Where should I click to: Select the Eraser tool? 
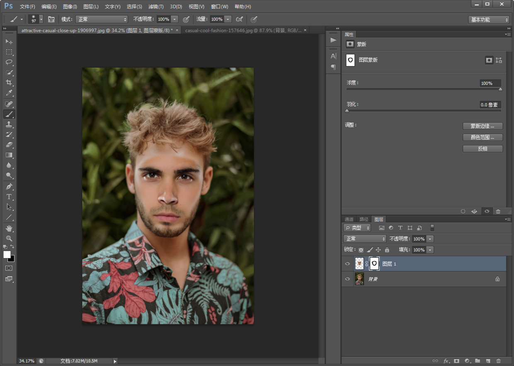point(9,145)
